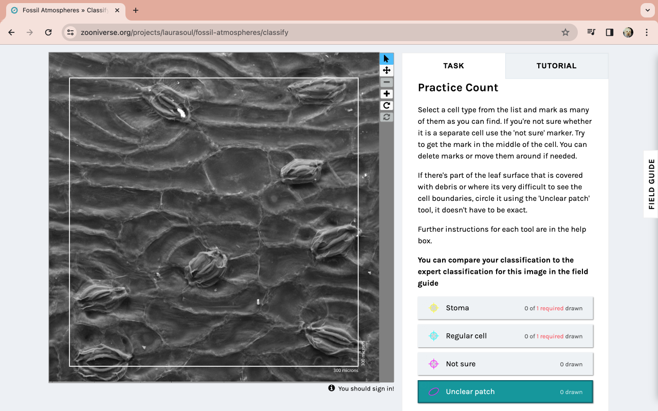Bookmark this page with the star
This screenshot has height=411, width=658.
click(x=565, y=32)
